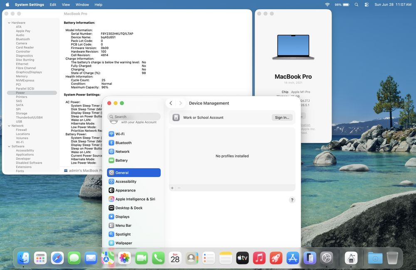Select Printers in System Information sidebar
Image resolution: width=416 pixels, height=270 pixels.
pyautogui.click(x=22, y=97)
